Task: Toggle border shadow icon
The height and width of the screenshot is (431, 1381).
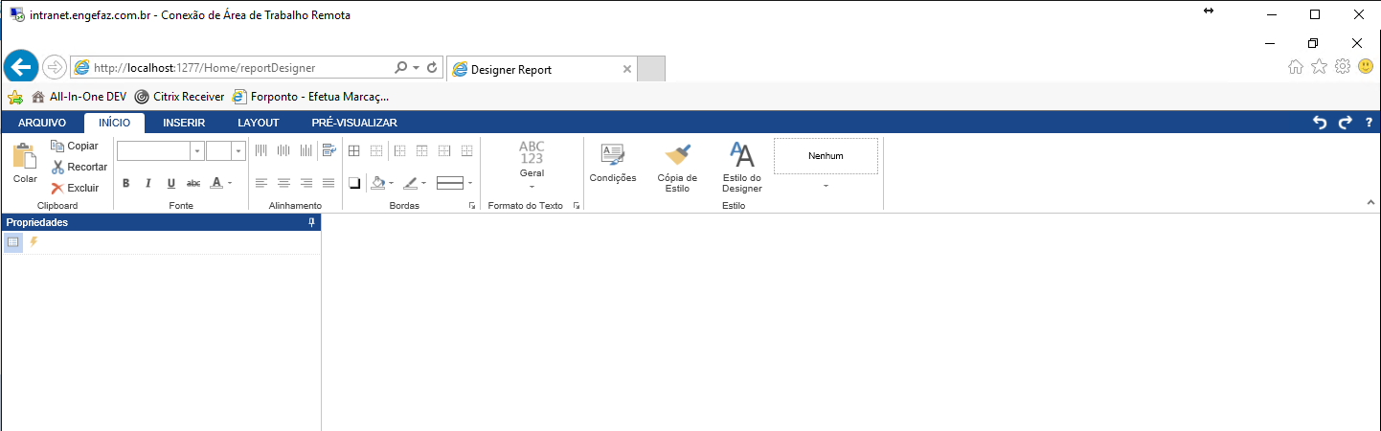Action: pos(353,183)
